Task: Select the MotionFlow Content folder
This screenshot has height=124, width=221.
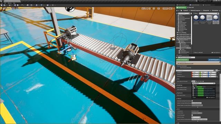Action: click(x=184, y=38)
